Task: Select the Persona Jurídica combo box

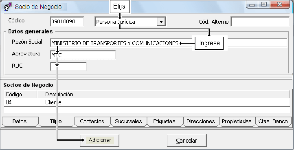Action: click(x=130, y=22)
